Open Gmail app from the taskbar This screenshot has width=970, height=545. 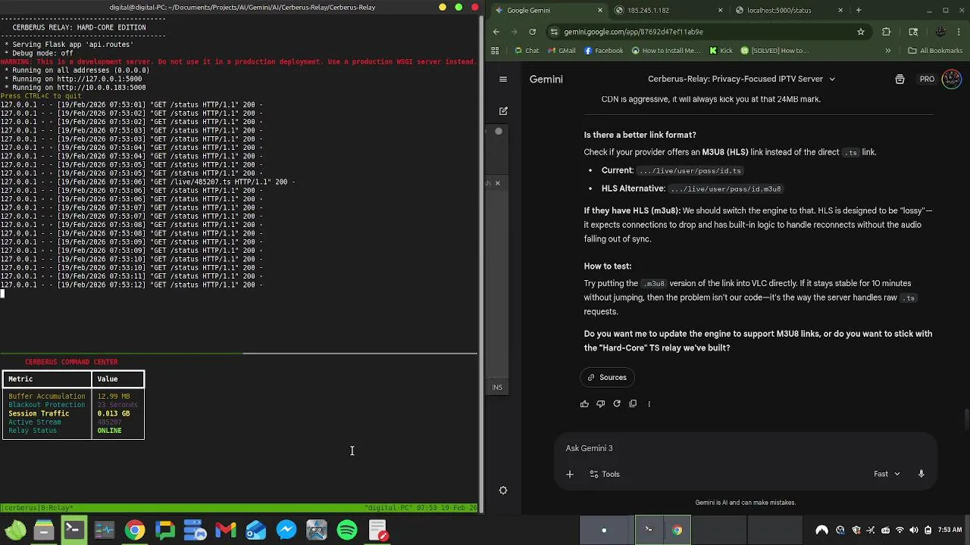click(x=226, y=531)
